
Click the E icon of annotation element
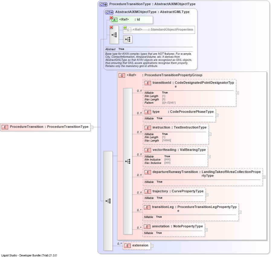tap(147, 227)
